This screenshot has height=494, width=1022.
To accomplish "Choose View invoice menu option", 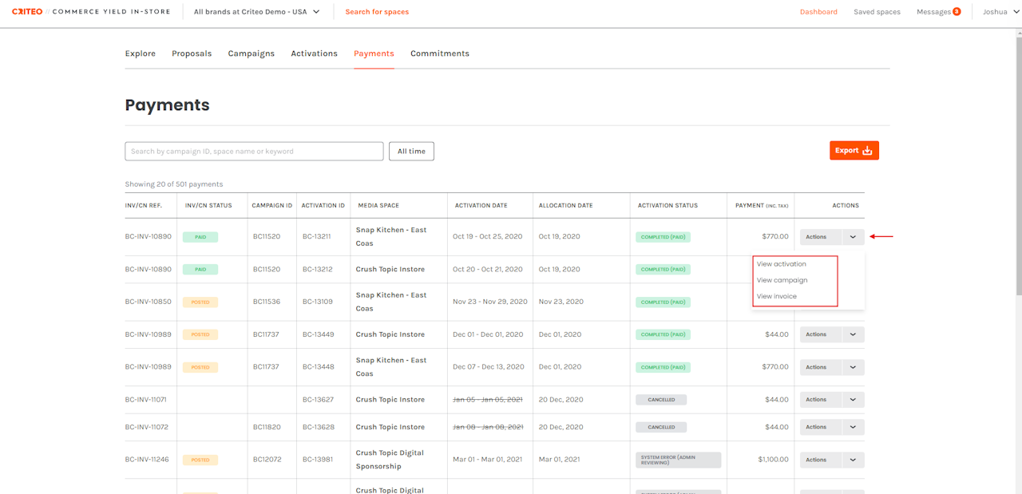I will tap(776, 297).
